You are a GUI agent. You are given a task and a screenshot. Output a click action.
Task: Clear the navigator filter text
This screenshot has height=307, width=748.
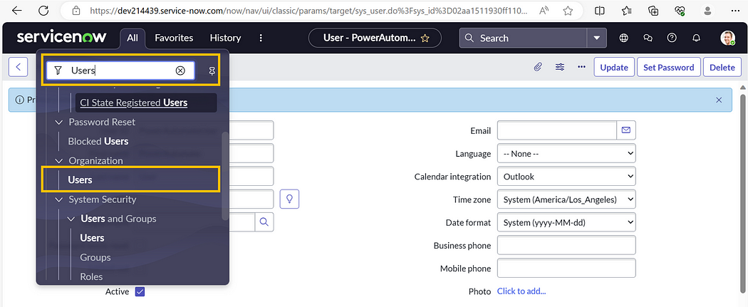(x=180, y=71)
